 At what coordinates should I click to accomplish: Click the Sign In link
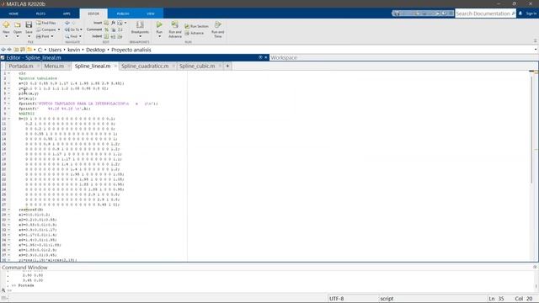[x=531, y=13]
